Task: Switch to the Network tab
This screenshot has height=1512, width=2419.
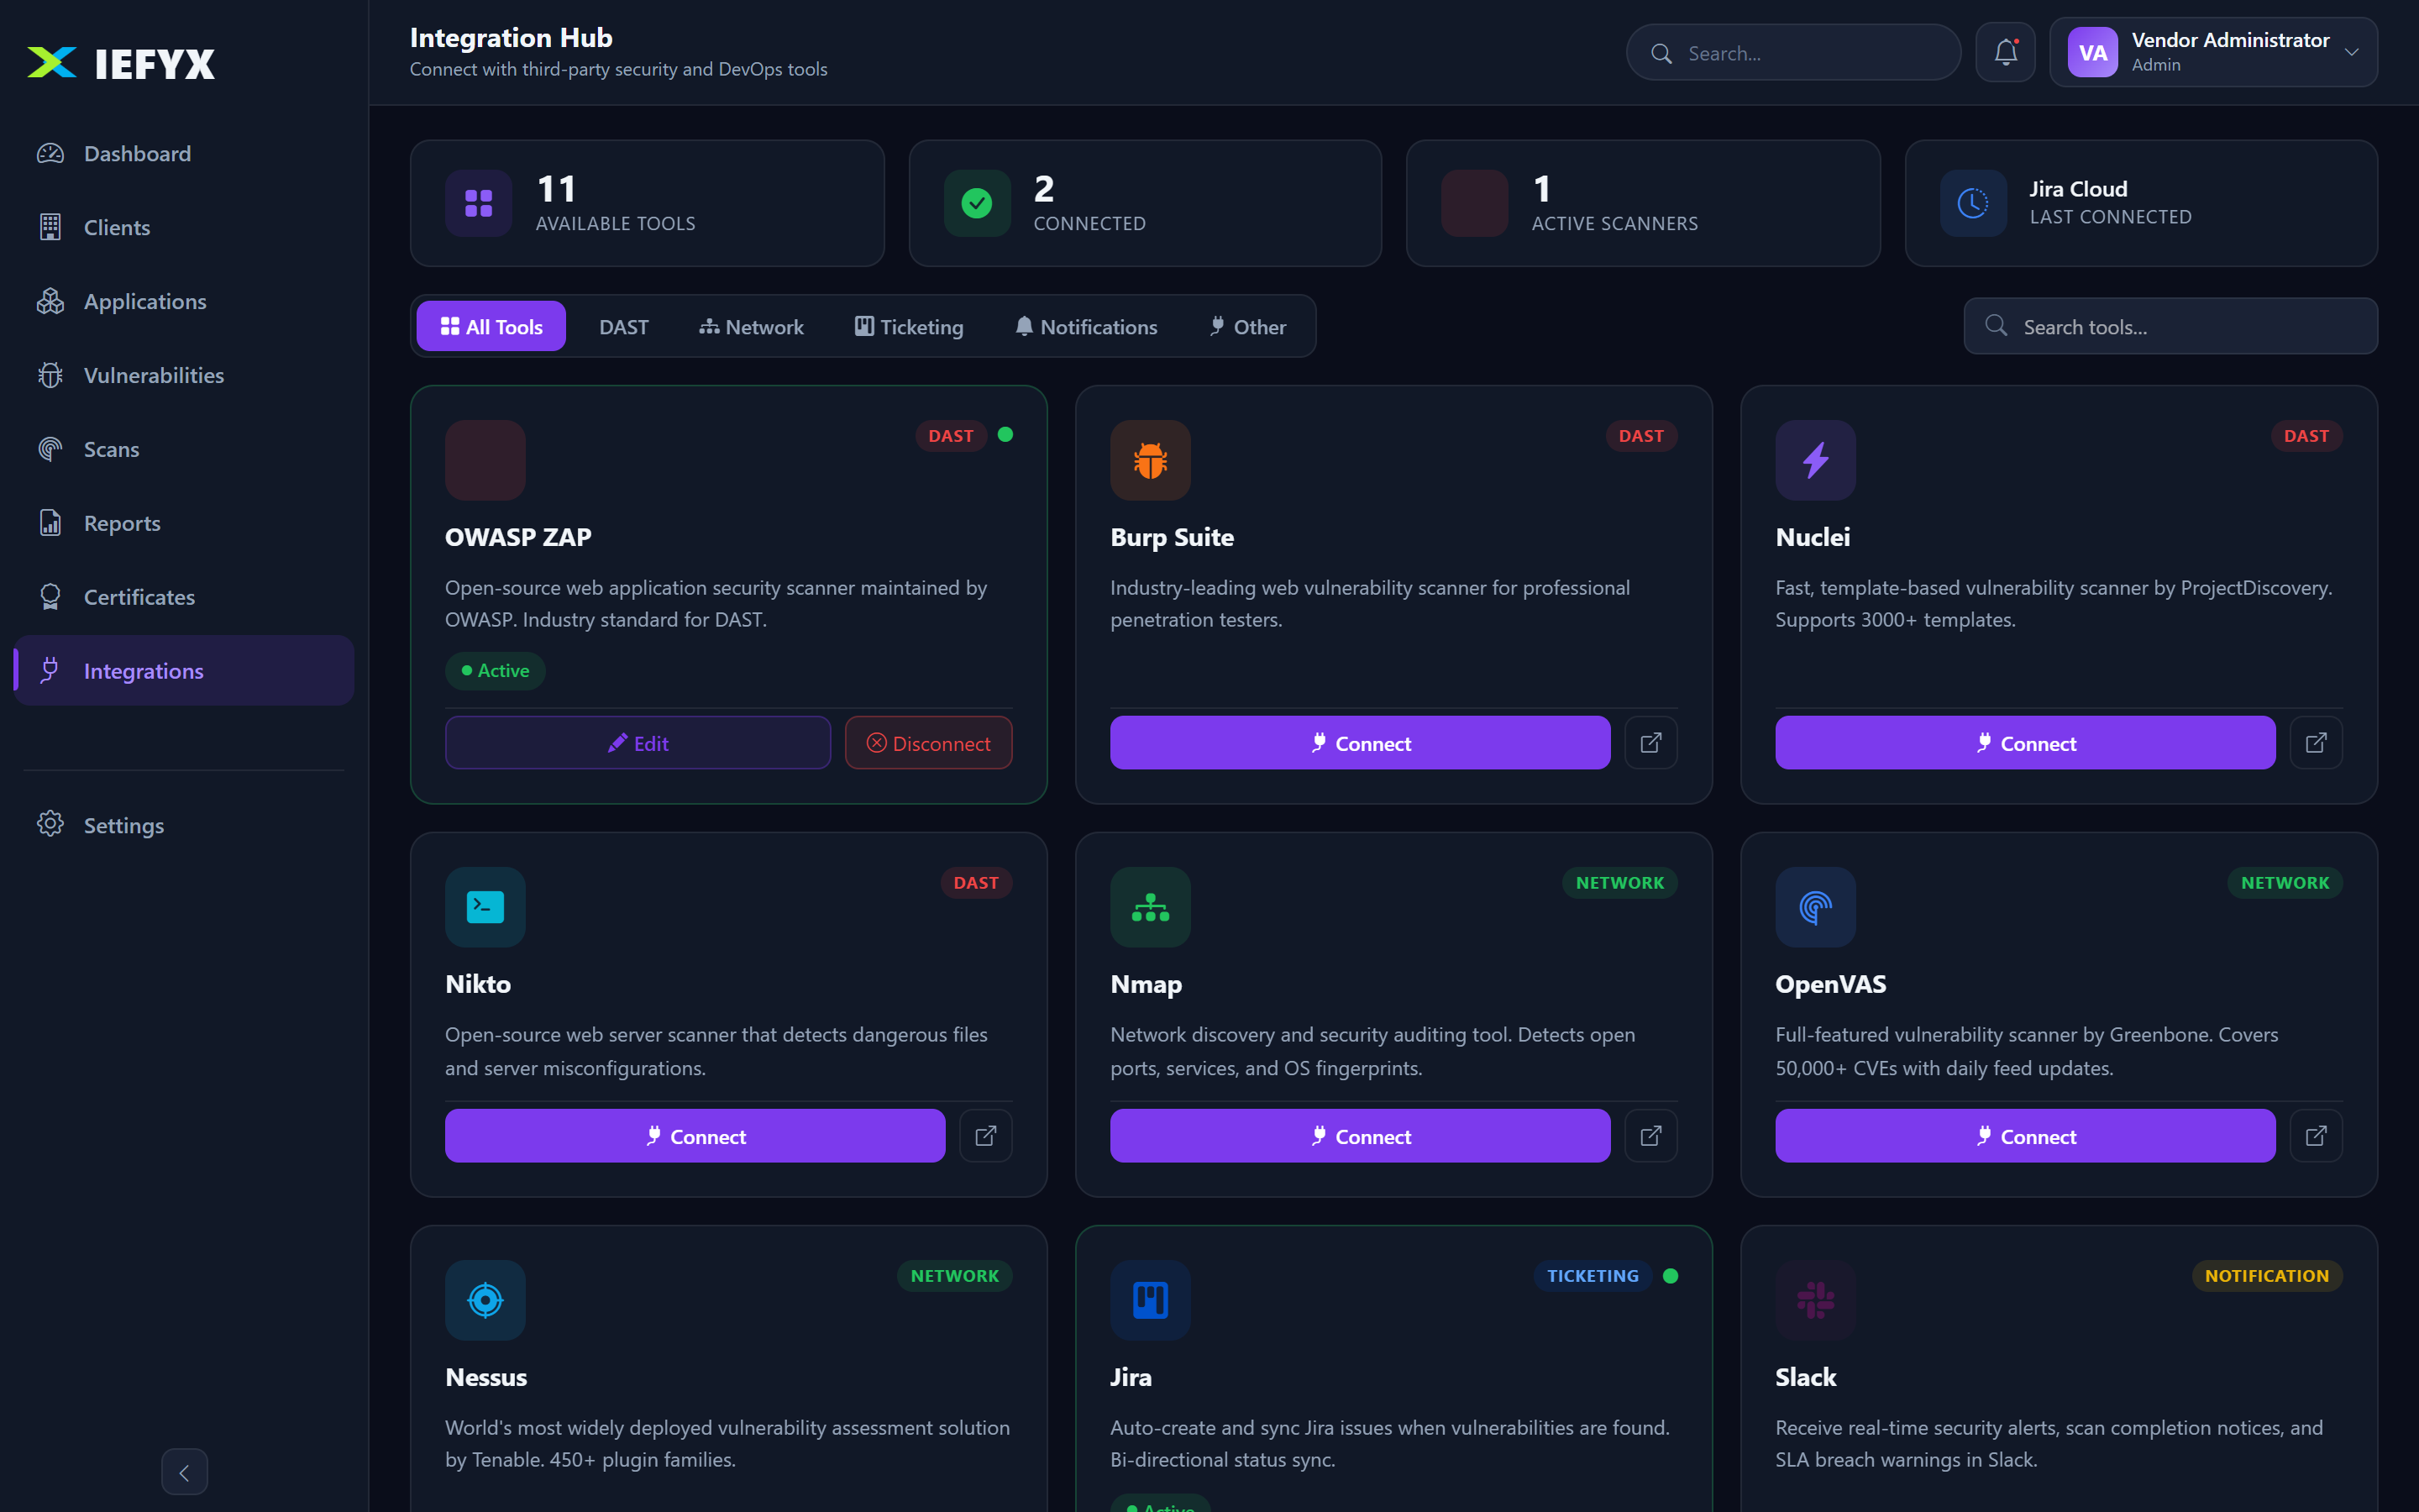Action: pos(751,327)
